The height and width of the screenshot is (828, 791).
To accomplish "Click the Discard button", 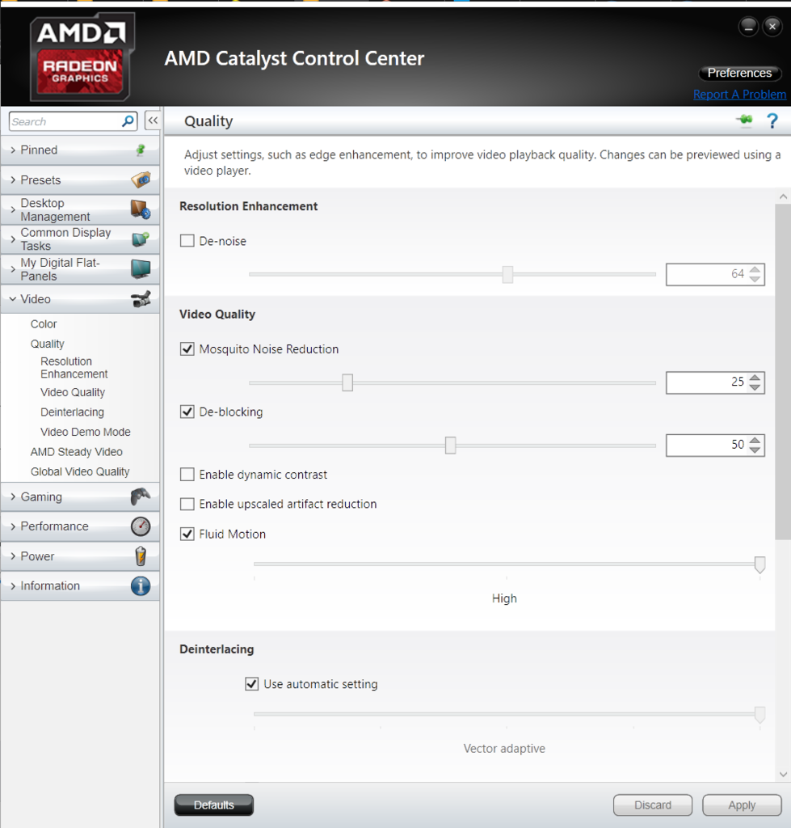I will (653, 805).
